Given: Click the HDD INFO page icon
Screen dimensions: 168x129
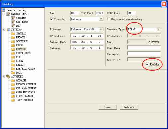Looking at the screenshot, I should [13, 22].
